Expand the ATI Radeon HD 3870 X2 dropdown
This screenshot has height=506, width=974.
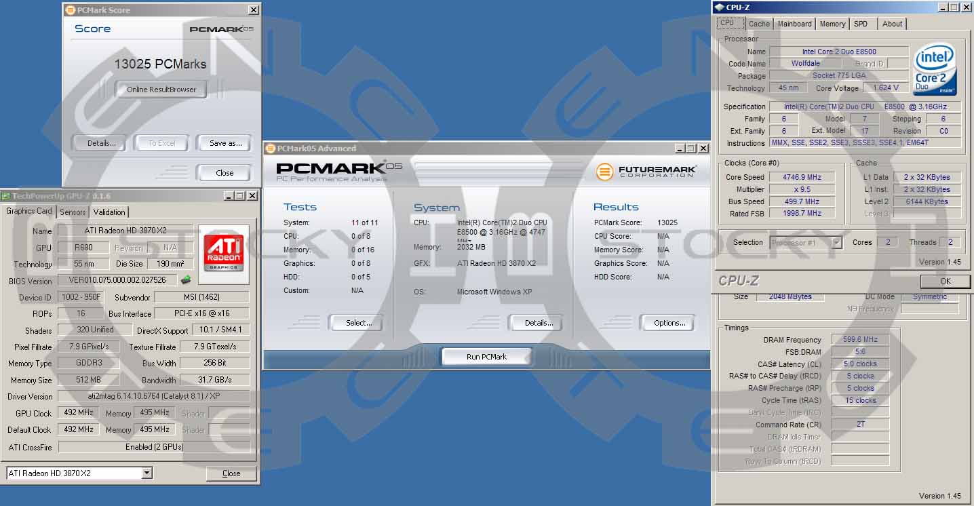click(147, 473)
